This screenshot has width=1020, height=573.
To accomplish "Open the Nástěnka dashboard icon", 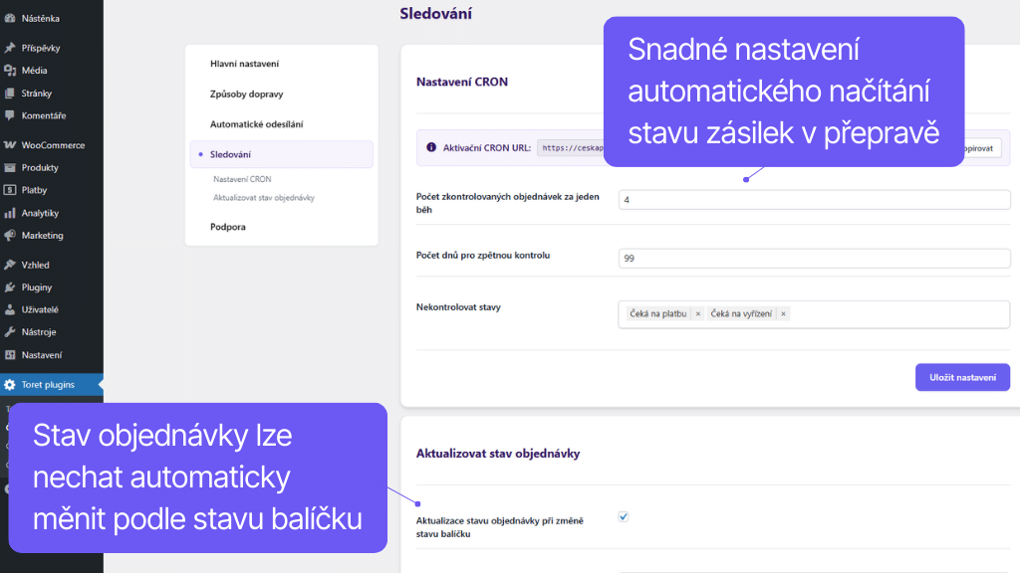I will 12,17.
